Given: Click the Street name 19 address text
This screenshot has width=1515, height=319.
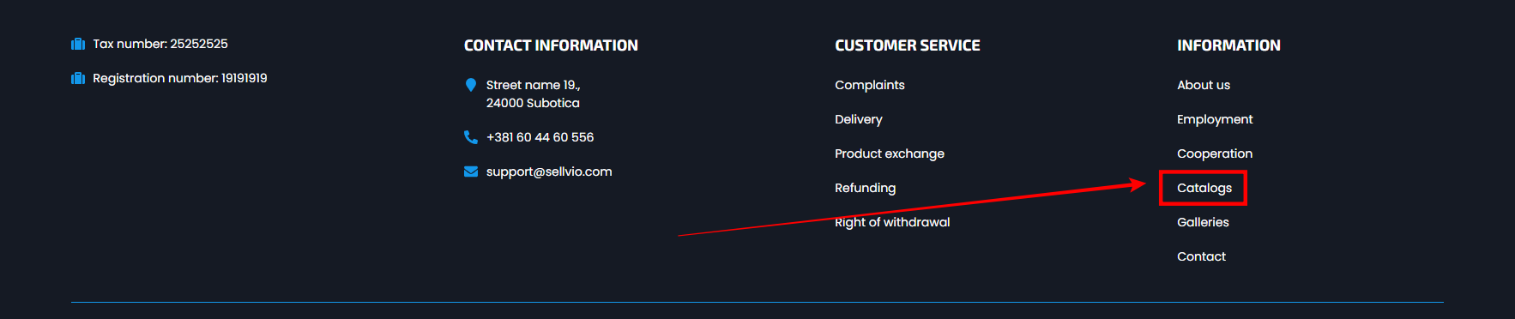Looking at the screenshot, I should tap(534, 94).
